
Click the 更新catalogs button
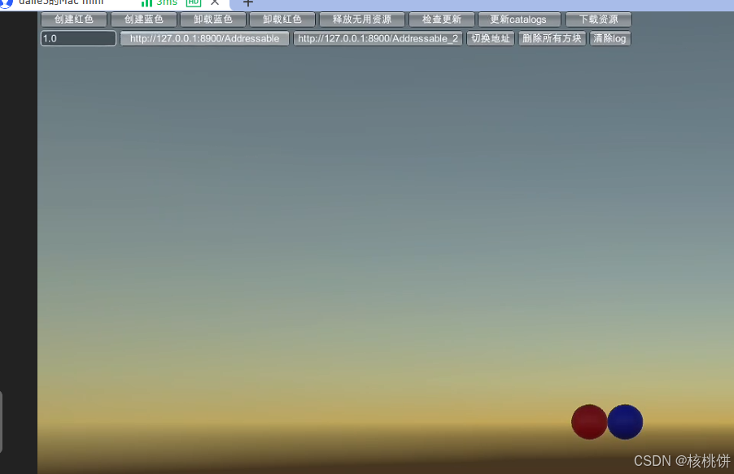click(519, 20)
